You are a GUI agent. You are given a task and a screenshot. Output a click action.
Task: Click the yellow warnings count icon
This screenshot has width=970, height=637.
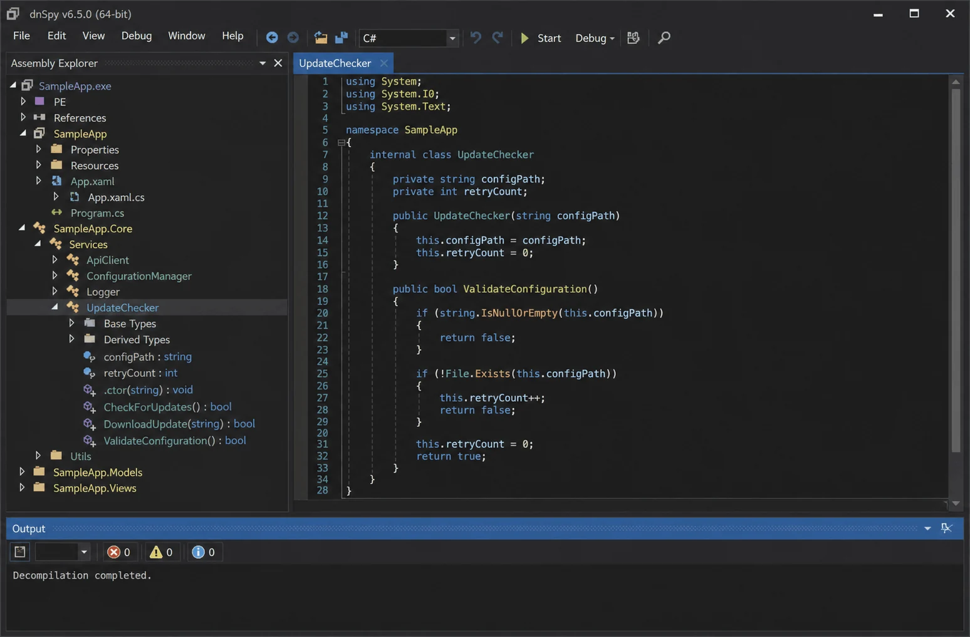pos(155,552)
